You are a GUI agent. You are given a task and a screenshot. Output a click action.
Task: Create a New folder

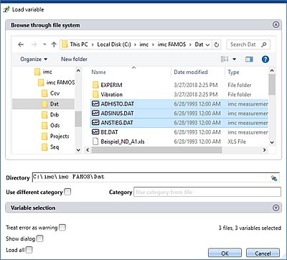(x=74, y=59)
